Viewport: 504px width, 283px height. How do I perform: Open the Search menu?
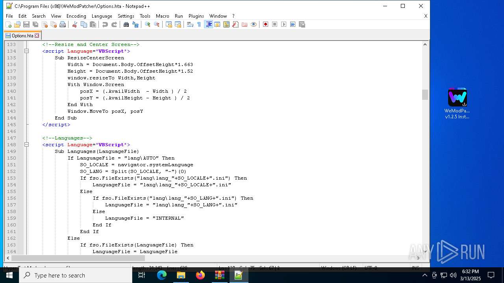click(x=39, y=16)
